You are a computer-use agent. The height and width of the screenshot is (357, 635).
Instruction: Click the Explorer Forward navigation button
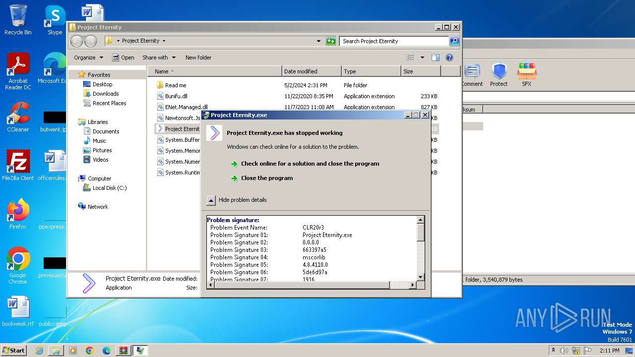[x=90, y=41]
